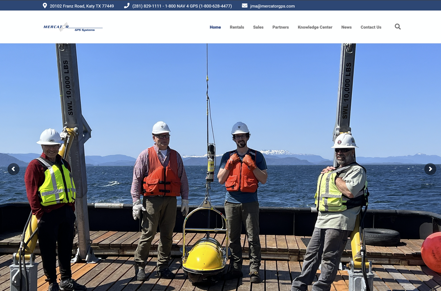
Task: Click the Mercator GPS Systems logo
Action: [x=73, y=27]
